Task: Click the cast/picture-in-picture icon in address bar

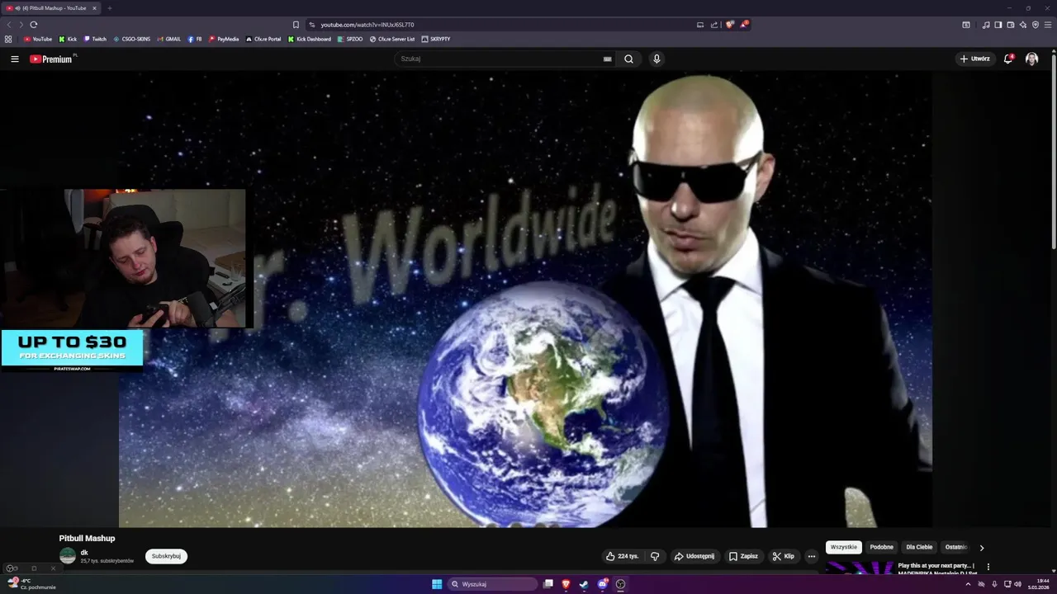Action: (700, 25)
